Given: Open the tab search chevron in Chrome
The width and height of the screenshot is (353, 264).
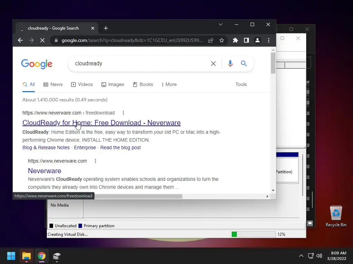Looking at the screenshot, I should [x=221, y=24].
